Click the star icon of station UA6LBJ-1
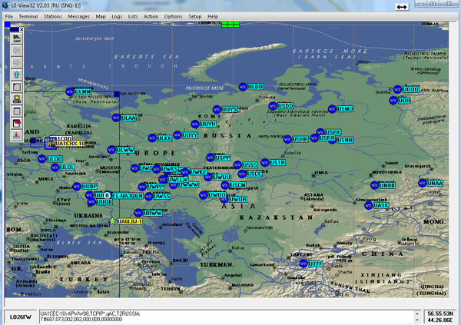The width and height of the screenshot is (461, 325). (x=112, y=221)
